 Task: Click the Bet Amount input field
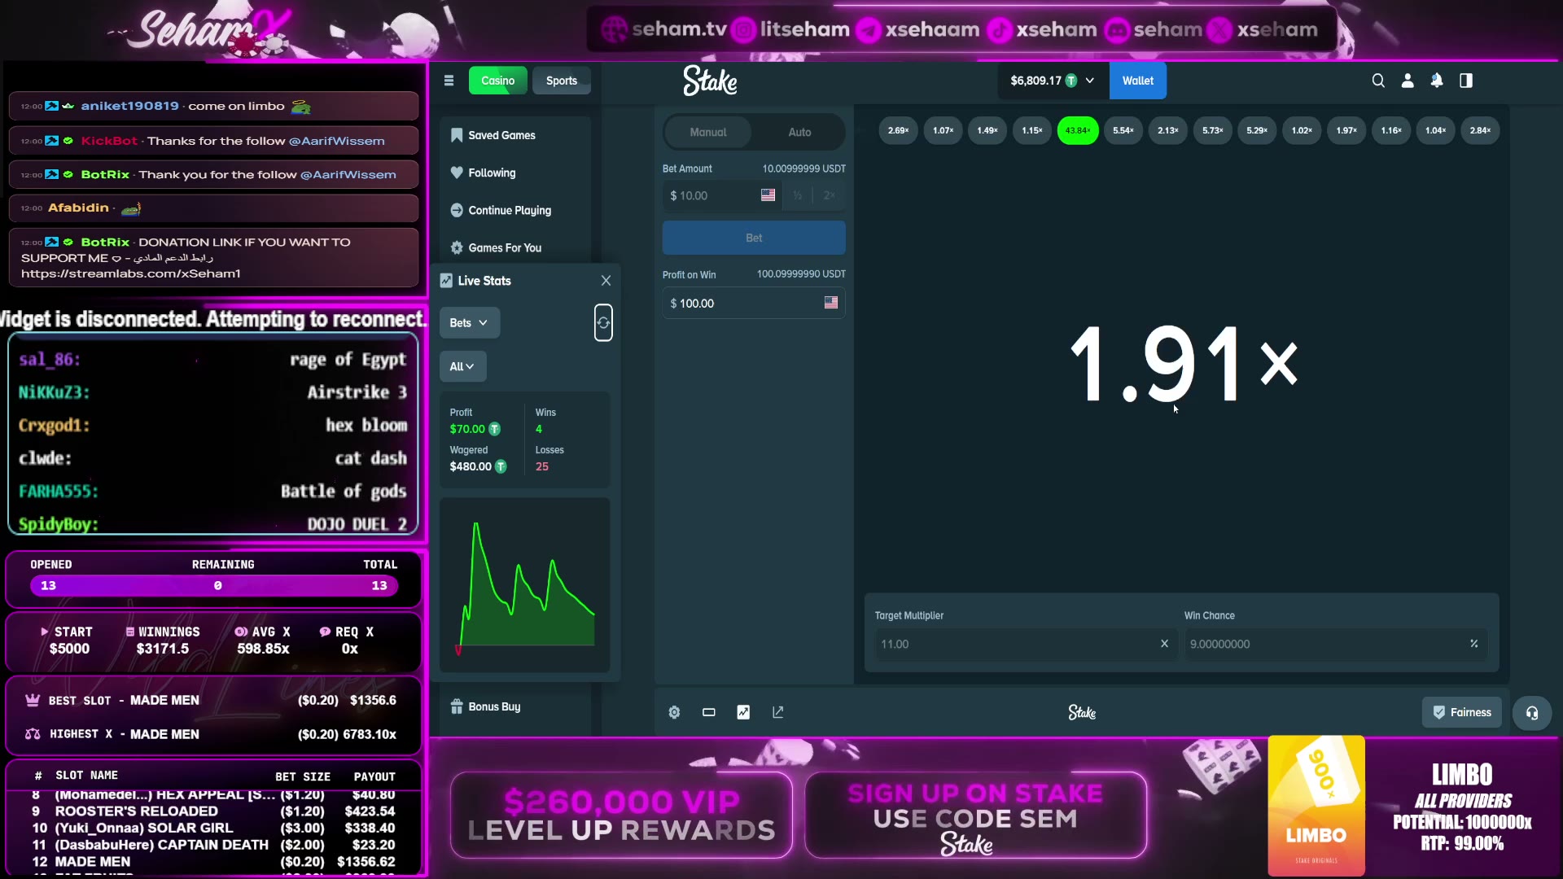(721, 195)
